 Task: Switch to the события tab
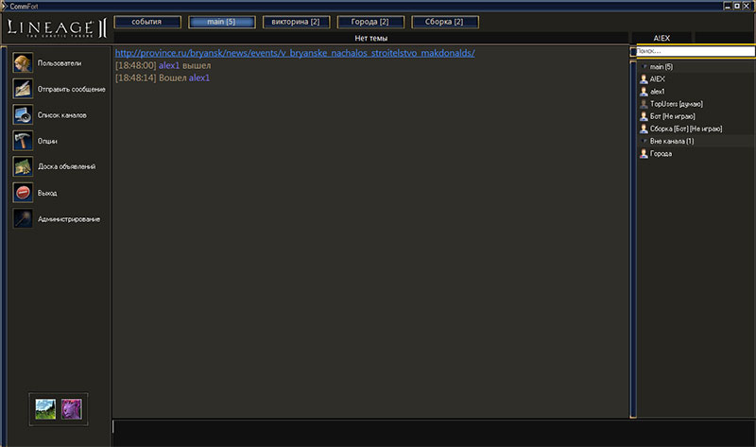(x=146, y=22)
